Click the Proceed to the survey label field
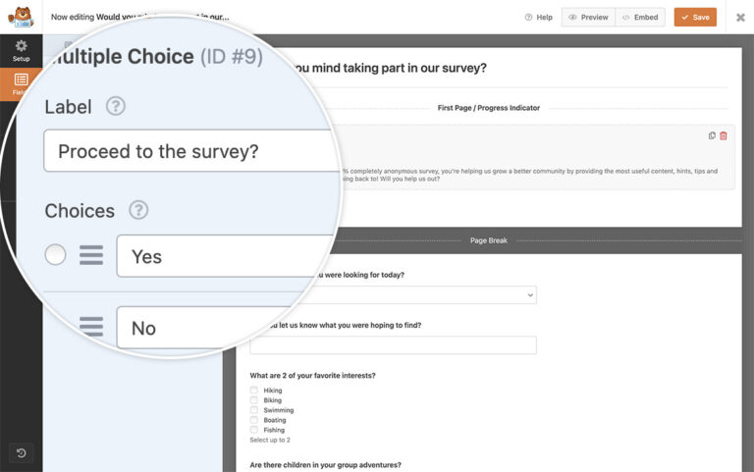The width and height of the screenshot is (754, 472). pos(192,150)
